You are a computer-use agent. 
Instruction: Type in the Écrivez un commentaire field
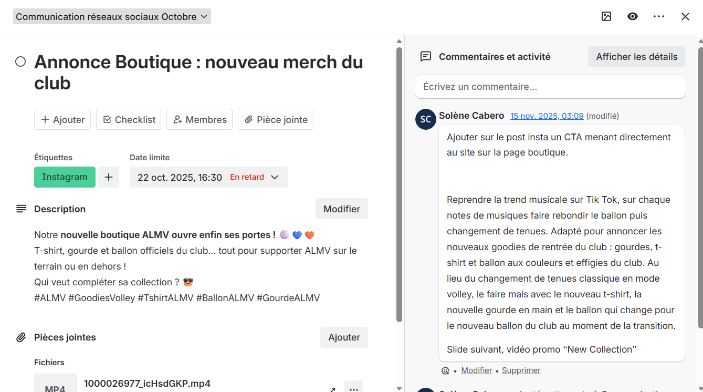coord(550,86)
